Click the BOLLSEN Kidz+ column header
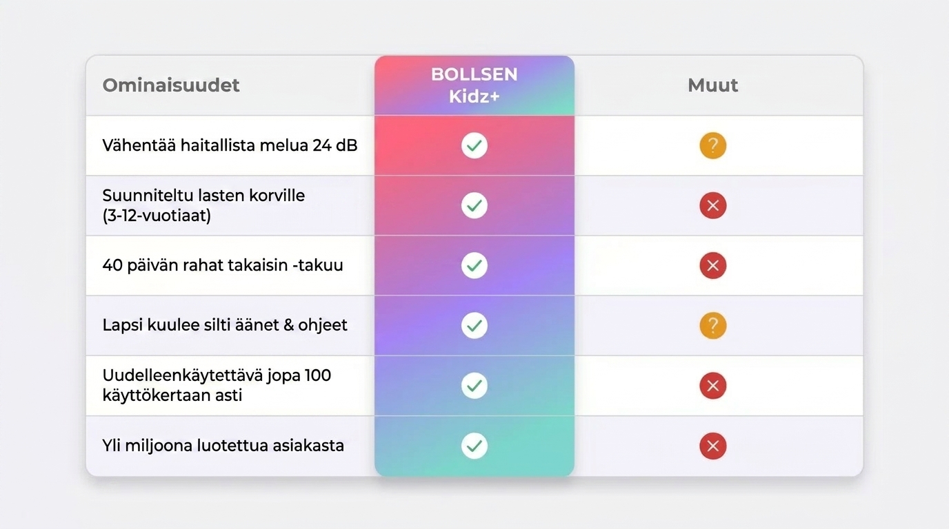Screen dimensions: 949x529 click(474, 85)
